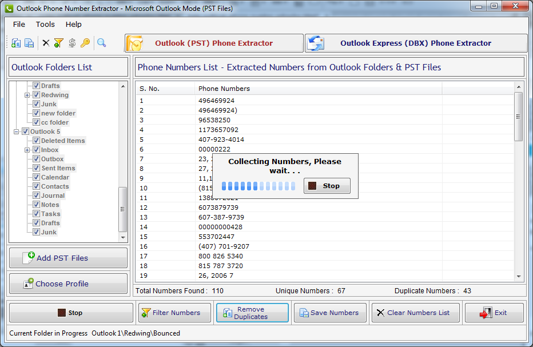Collapse the Outlook 5 tree node
This screenshot has width=533, height=347.
16,132
